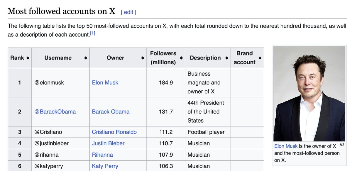Open Katy Perry article link
The image size is (352, 171).
tap(105, 166)
